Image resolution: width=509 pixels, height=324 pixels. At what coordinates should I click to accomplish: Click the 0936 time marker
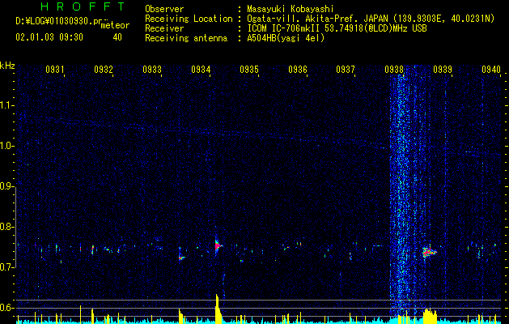point(298,69)
